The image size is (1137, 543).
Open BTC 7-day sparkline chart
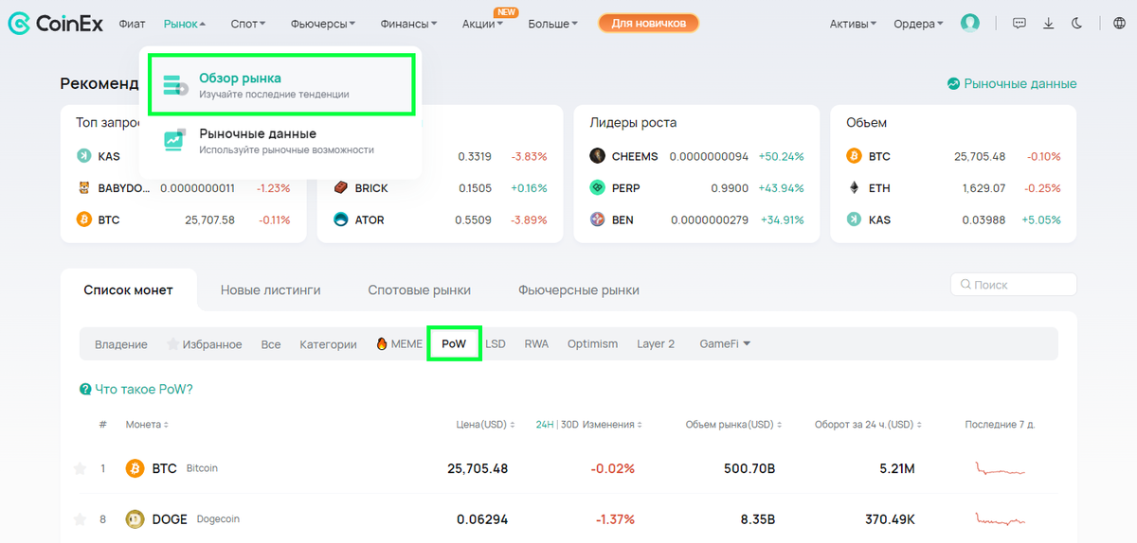pos(1001,468)
